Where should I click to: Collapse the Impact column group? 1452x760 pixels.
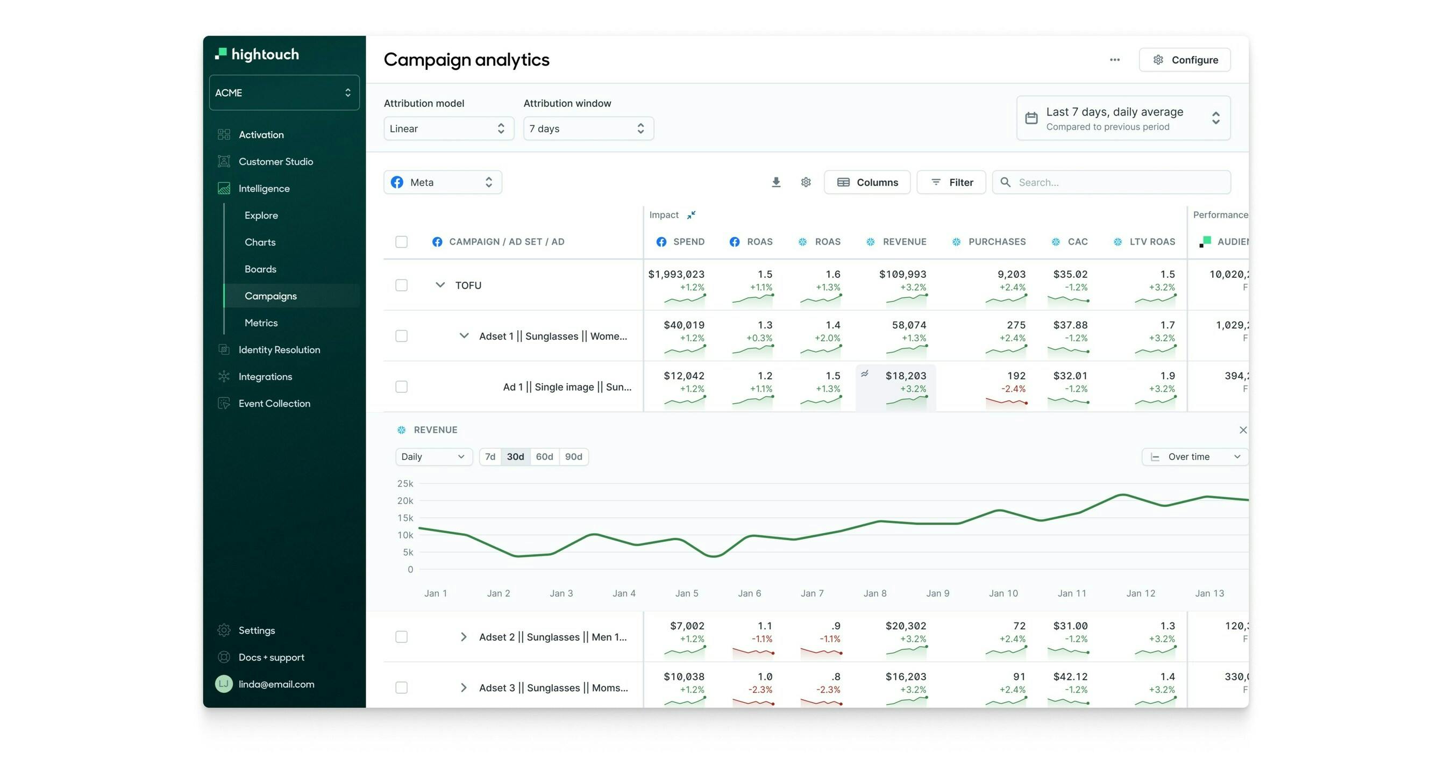pyautogui.click(x=691, y=214)
